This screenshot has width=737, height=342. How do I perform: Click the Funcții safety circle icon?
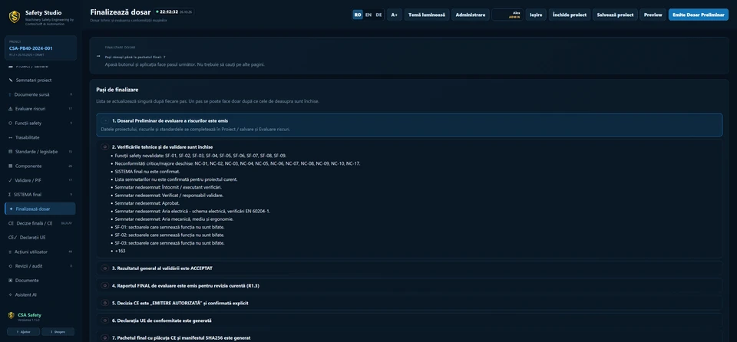click(x=10, y=123)
